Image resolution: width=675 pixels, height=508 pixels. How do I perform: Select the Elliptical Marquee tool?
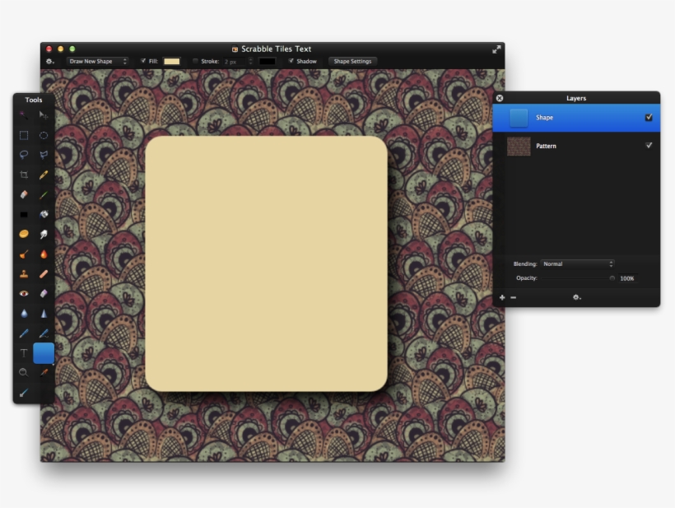tap(44, 135)
